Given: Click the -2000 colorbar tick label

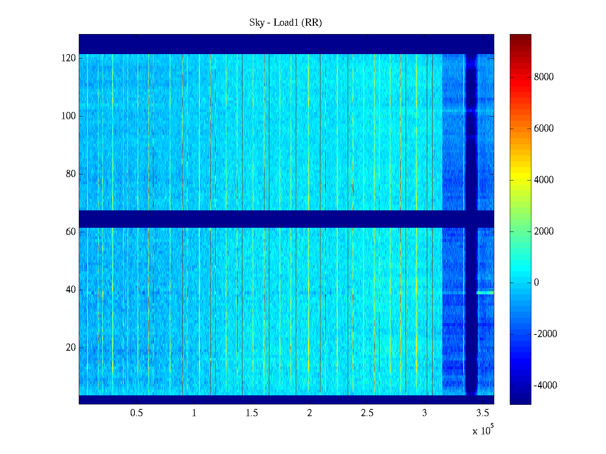Looking at the screenshot, I should point(545,334).
